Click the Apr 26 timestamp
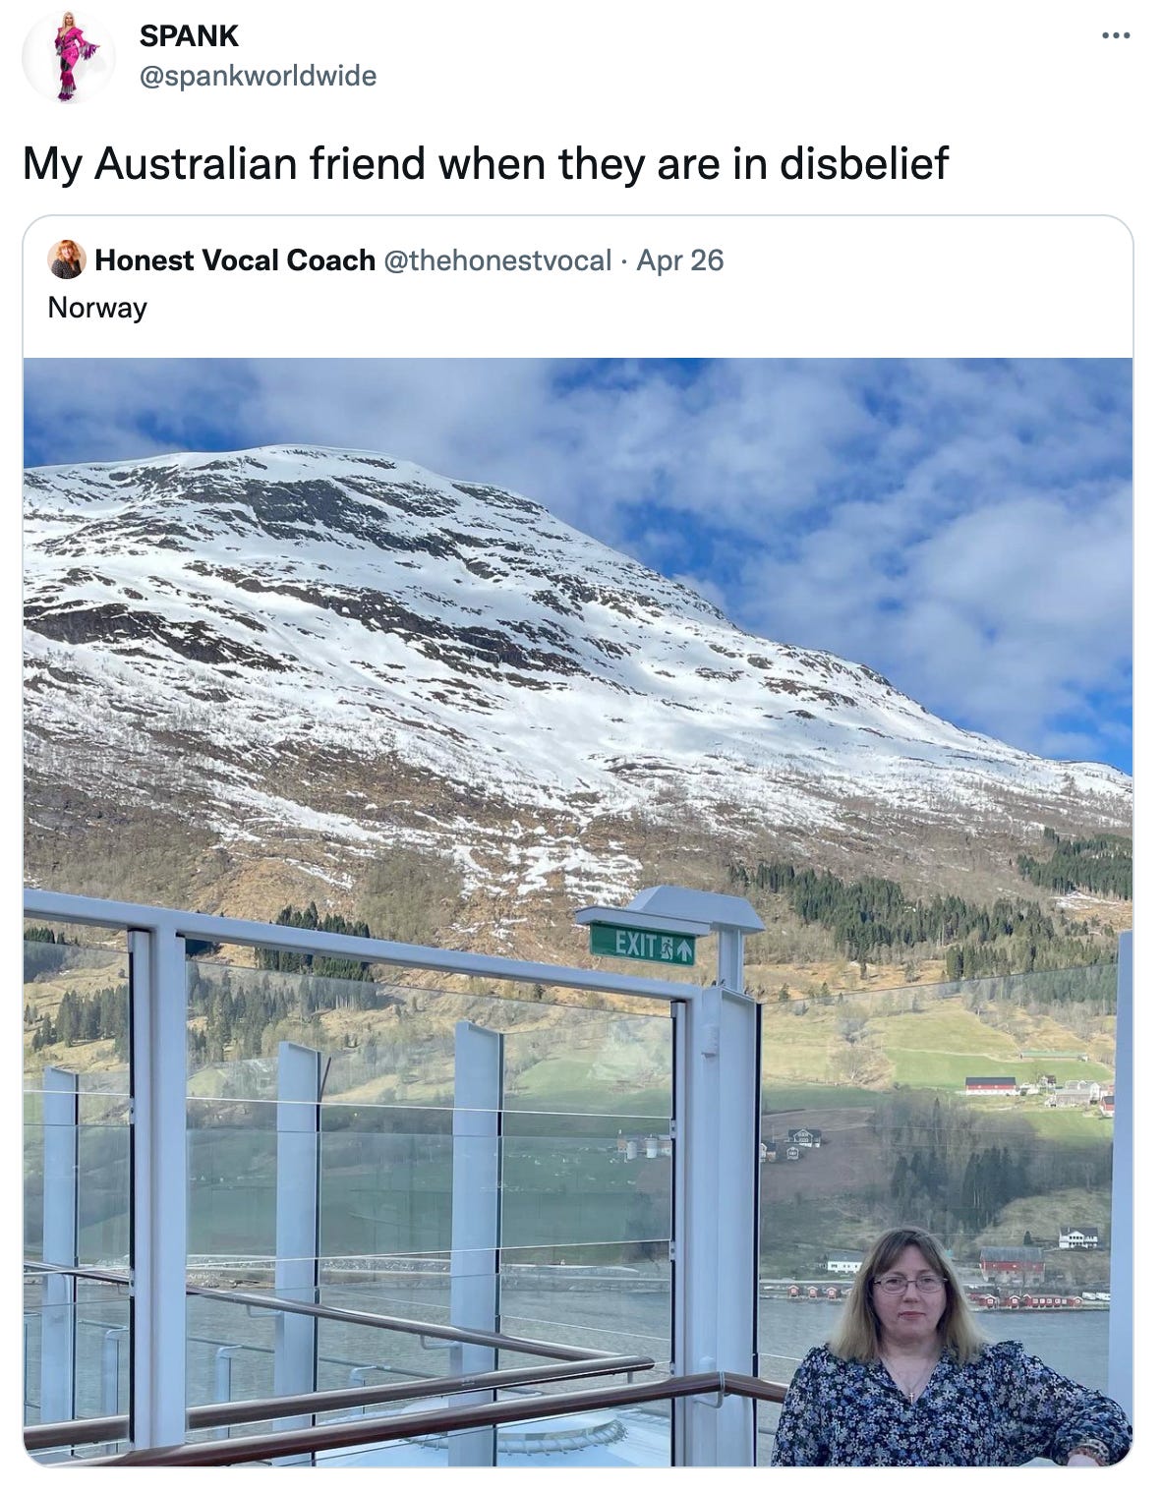This screenshot has width=1162, height=1494. click(679, 259)
